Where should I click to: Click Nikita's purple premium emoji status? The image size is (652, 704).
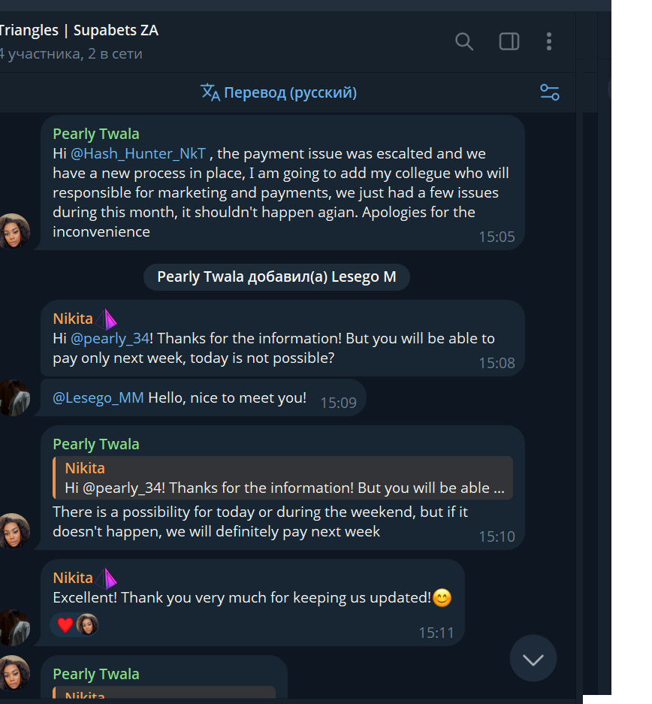click(107, 319)
